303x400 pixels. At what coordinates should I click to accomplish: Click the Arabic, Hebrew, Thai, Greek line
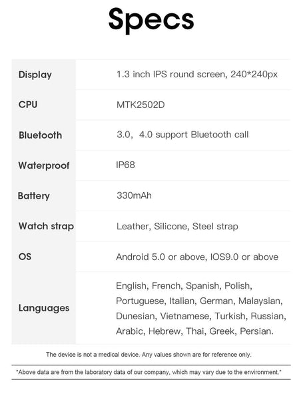pos(194,331)
